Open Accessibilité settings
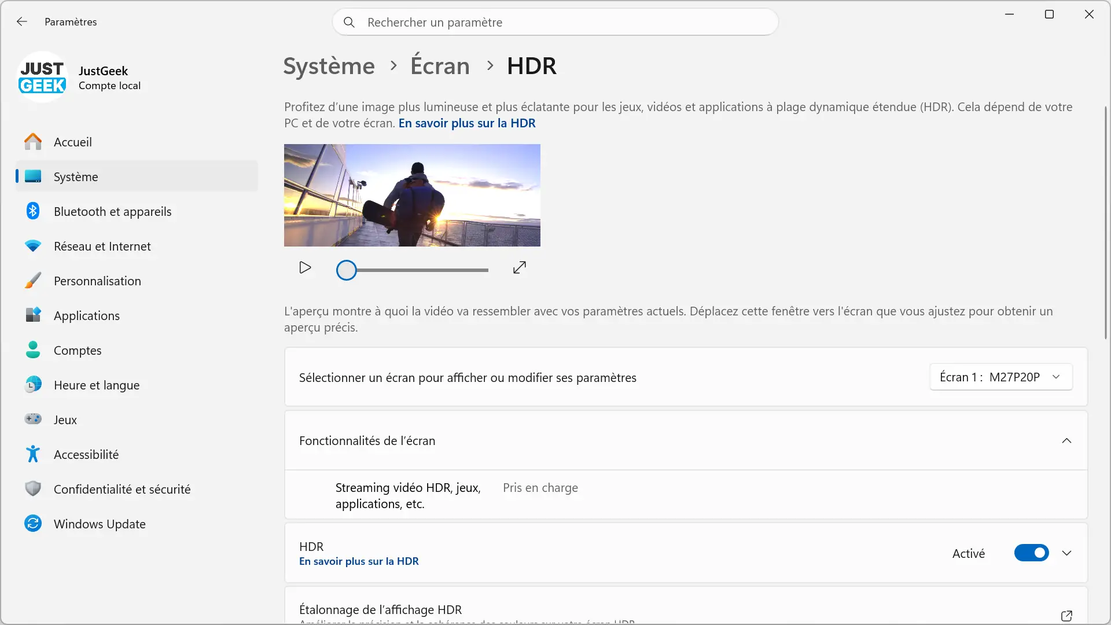This screenshot has height=625, width=1111. [137, 454]
